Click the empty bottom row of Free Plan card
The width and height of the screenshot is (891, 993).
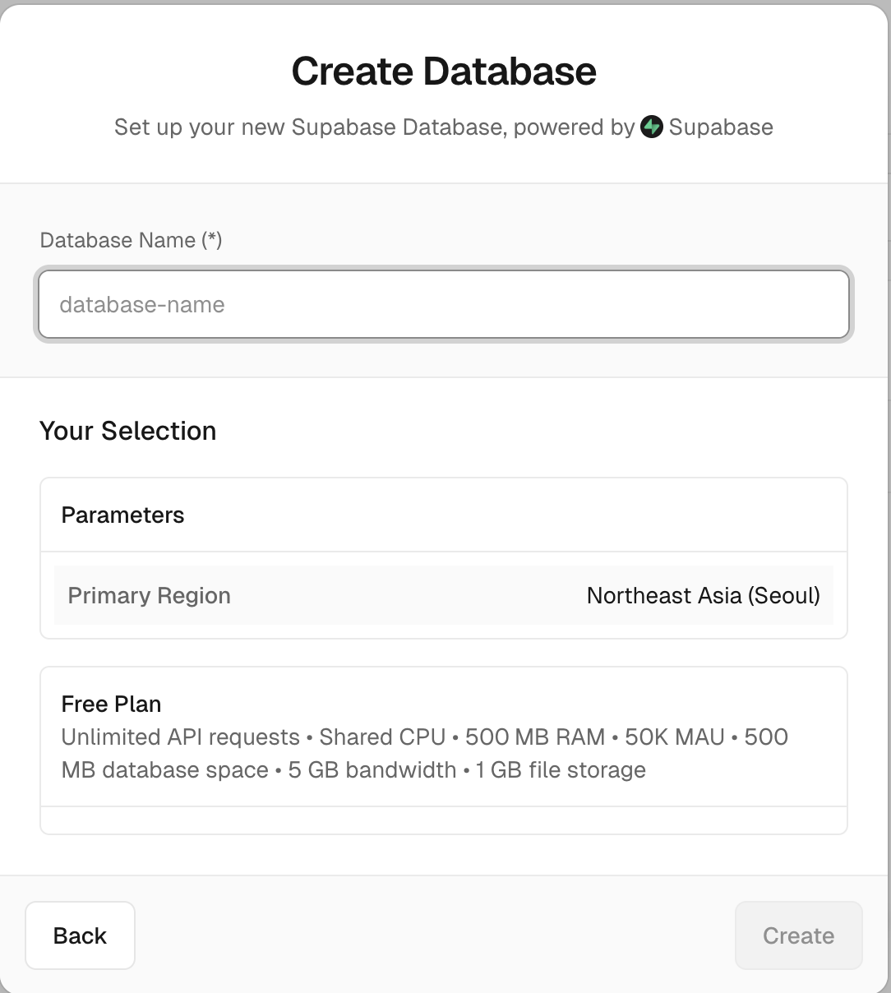pyautogui.click(x=444, y=820)
